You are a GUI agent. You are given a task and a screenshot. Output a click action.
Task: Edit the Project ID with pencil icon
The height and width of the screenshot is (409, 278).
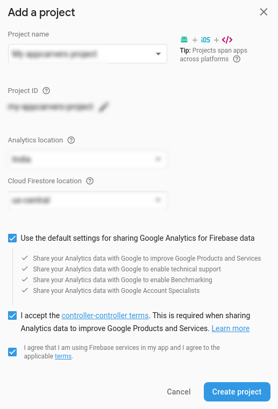click(104, 107)
